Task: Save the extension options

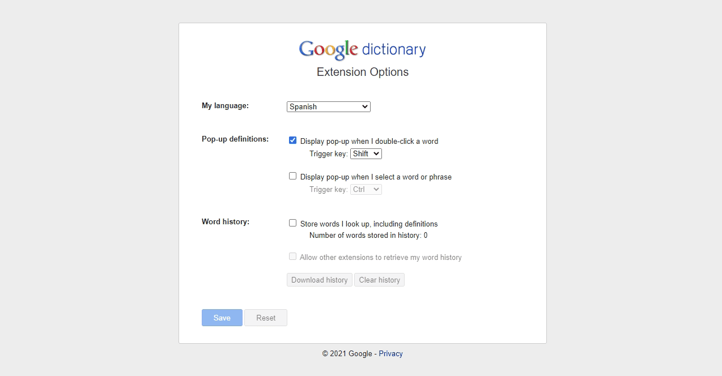Action: [222, 318]
